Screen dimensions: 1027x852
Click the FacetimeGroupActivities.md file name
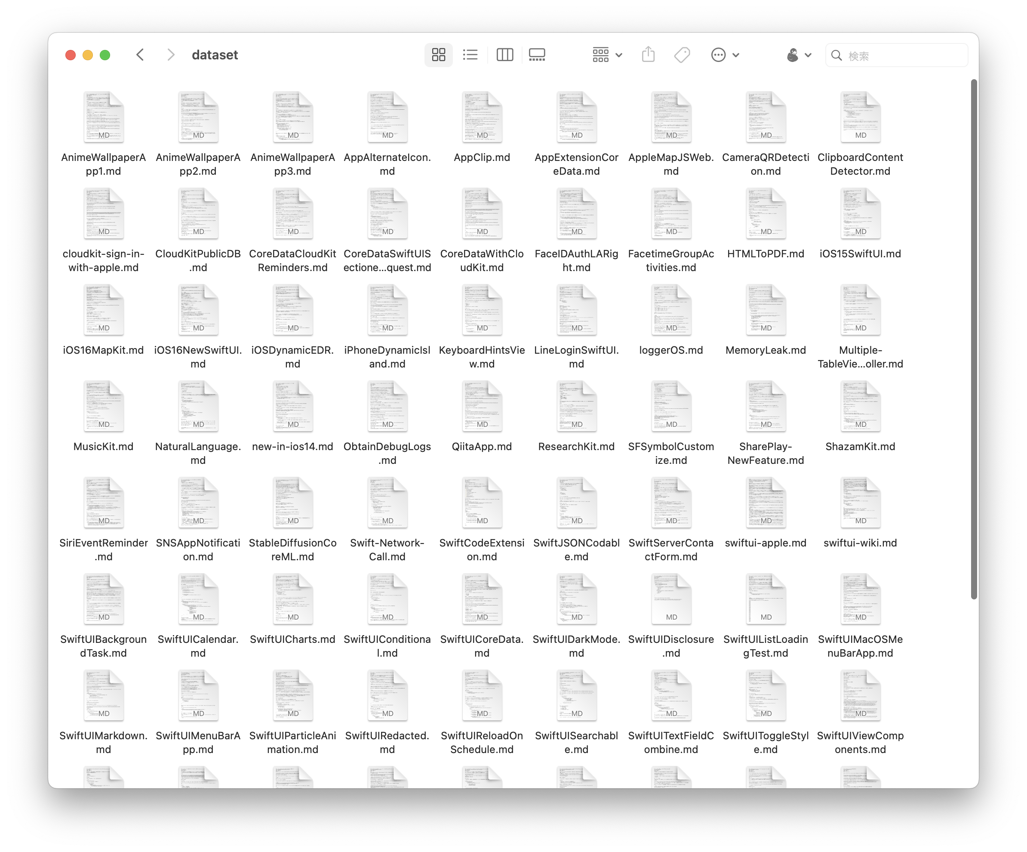click(671, 261)
